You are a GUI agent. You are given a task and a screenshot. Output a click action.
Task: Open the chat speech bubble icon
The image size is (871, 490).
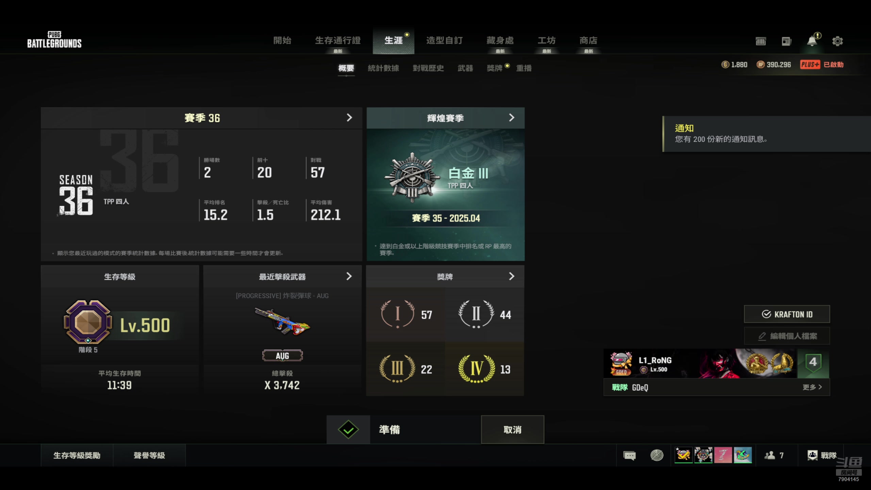coord(629,455)
